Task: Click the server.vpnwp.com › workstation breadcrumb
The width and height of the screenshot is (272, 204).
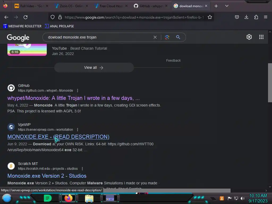Action: click(45, 130)
